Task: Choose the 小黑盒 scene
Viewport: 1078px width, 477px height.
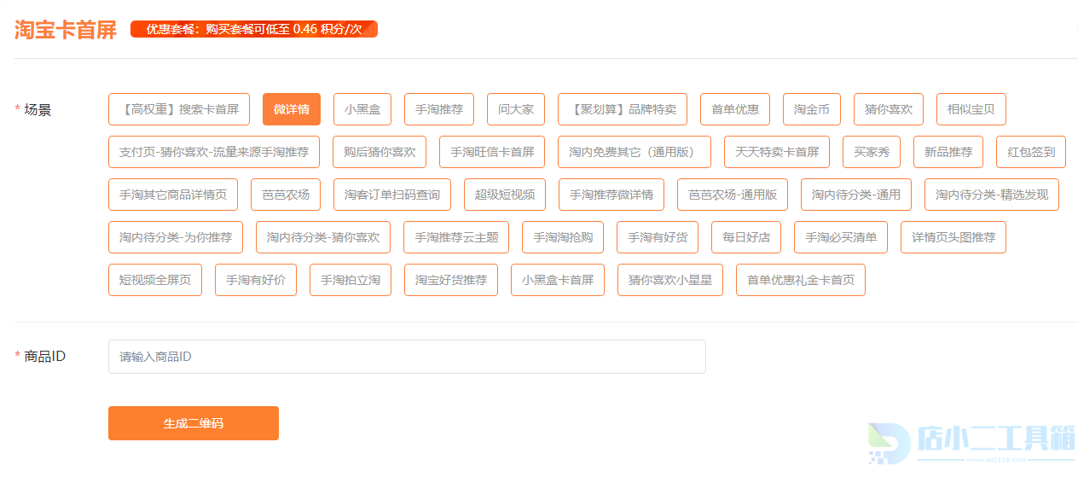Action: (362, 109)
